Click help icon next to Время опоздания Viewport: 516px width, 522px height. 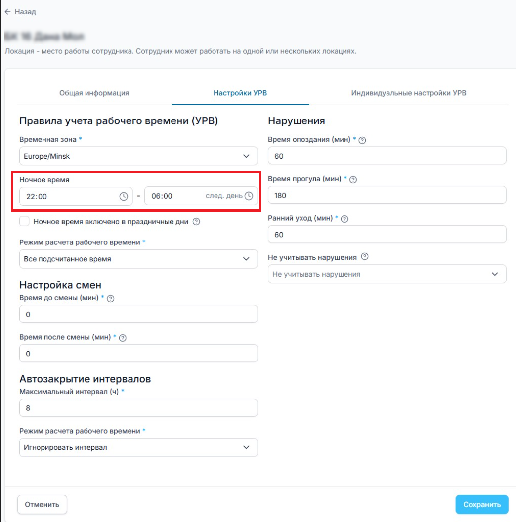pyautogui.click(x=362, y=140)
